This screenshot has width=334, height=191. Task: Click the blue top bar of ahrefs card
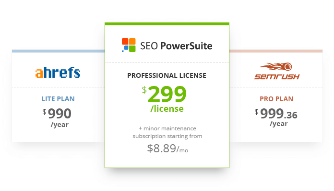pyautogui.click(x=58, y=51)
